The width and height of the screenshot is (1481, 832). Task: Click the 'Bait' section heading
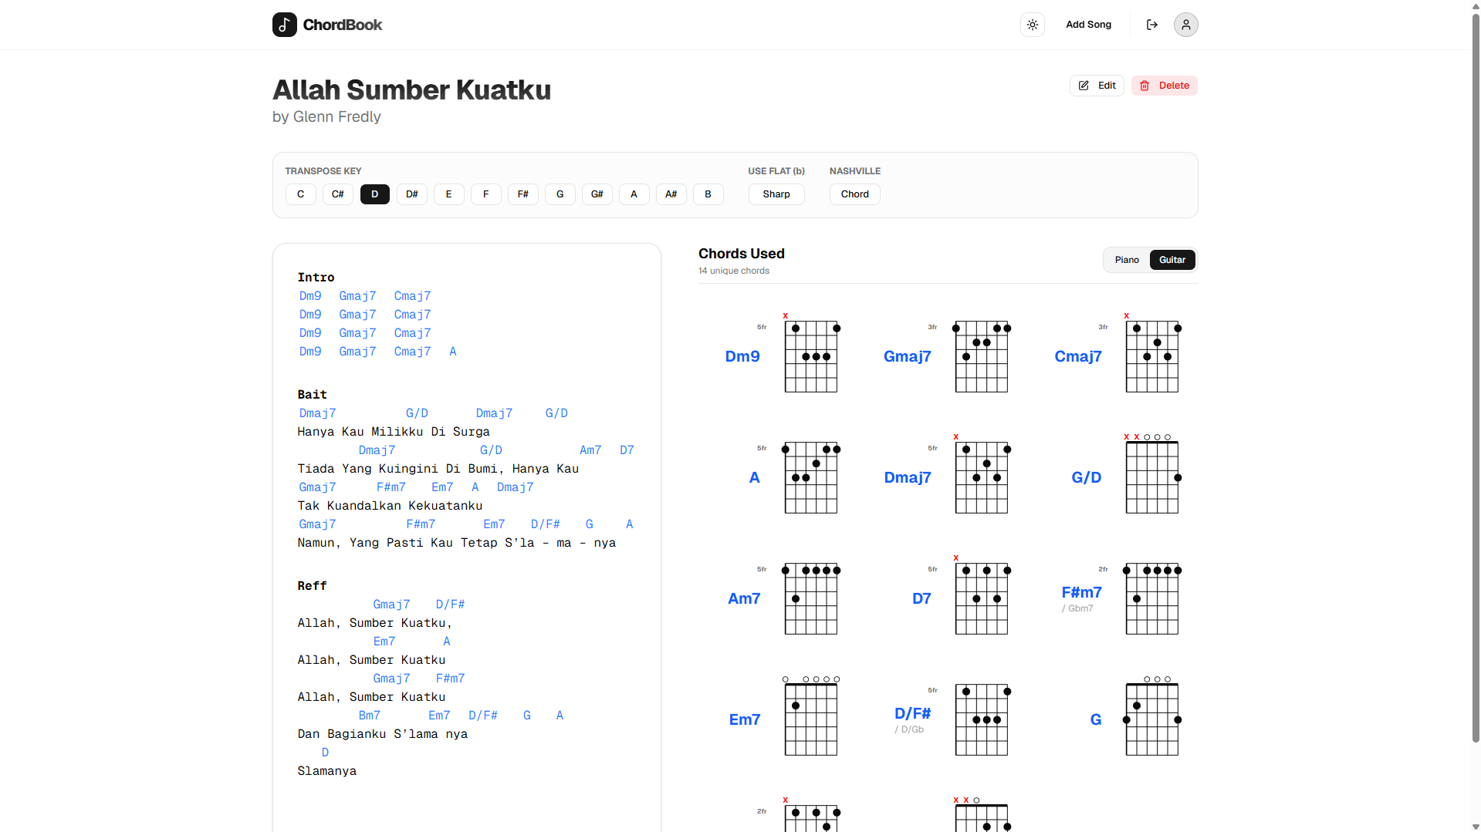(313, 395)
